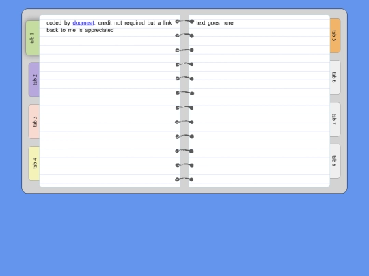Screen dimensions: 369x276
Task: Open tab 7 on the right
Action: pos(335,119)
